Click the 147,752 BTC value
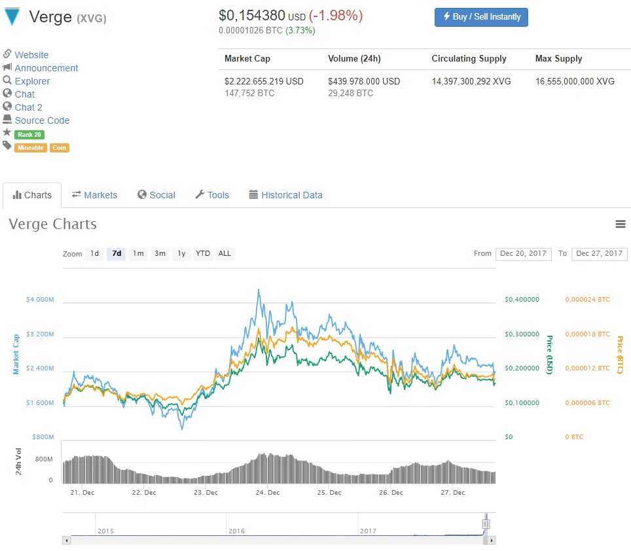This screenshot has width=631, height=551. (249, 94)
